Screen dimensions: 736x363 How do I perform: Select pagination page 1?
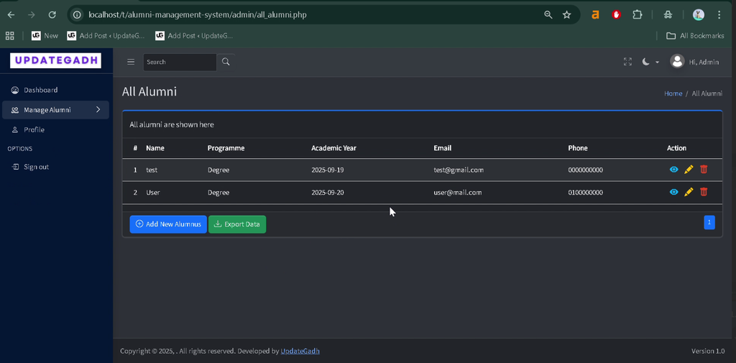[x=709, y=222]
